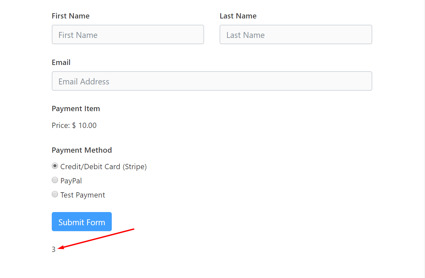The height and width of the screenshot is (278, 425).
Task: Select the Test Payment option
Action: tap(55, 194)
